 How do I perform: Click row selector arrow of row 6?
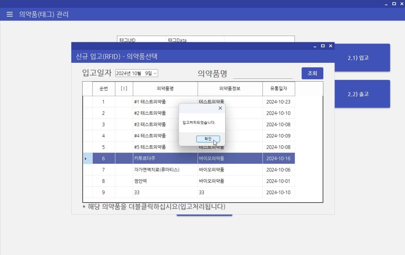point(88,158)
